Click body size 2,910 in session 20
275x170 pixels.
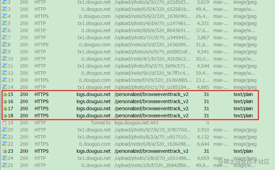[x=203, y=130]
